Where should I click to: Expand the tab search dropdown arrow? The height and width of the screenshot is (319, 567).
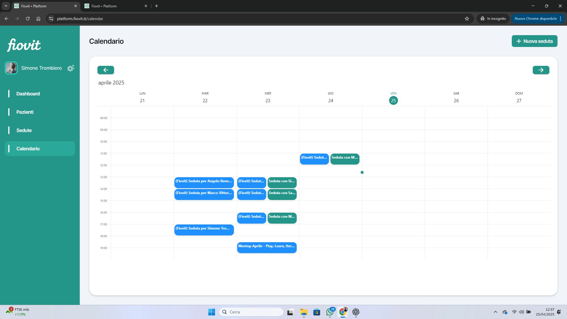tap(6, 6)
